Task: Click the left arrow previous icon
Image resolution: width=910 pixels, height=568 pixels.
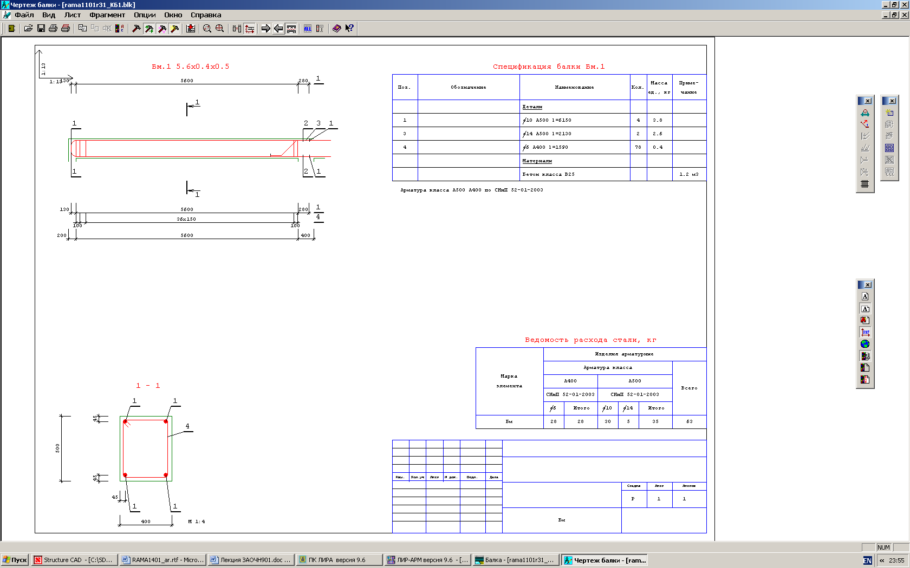Action: pos(278,29)
